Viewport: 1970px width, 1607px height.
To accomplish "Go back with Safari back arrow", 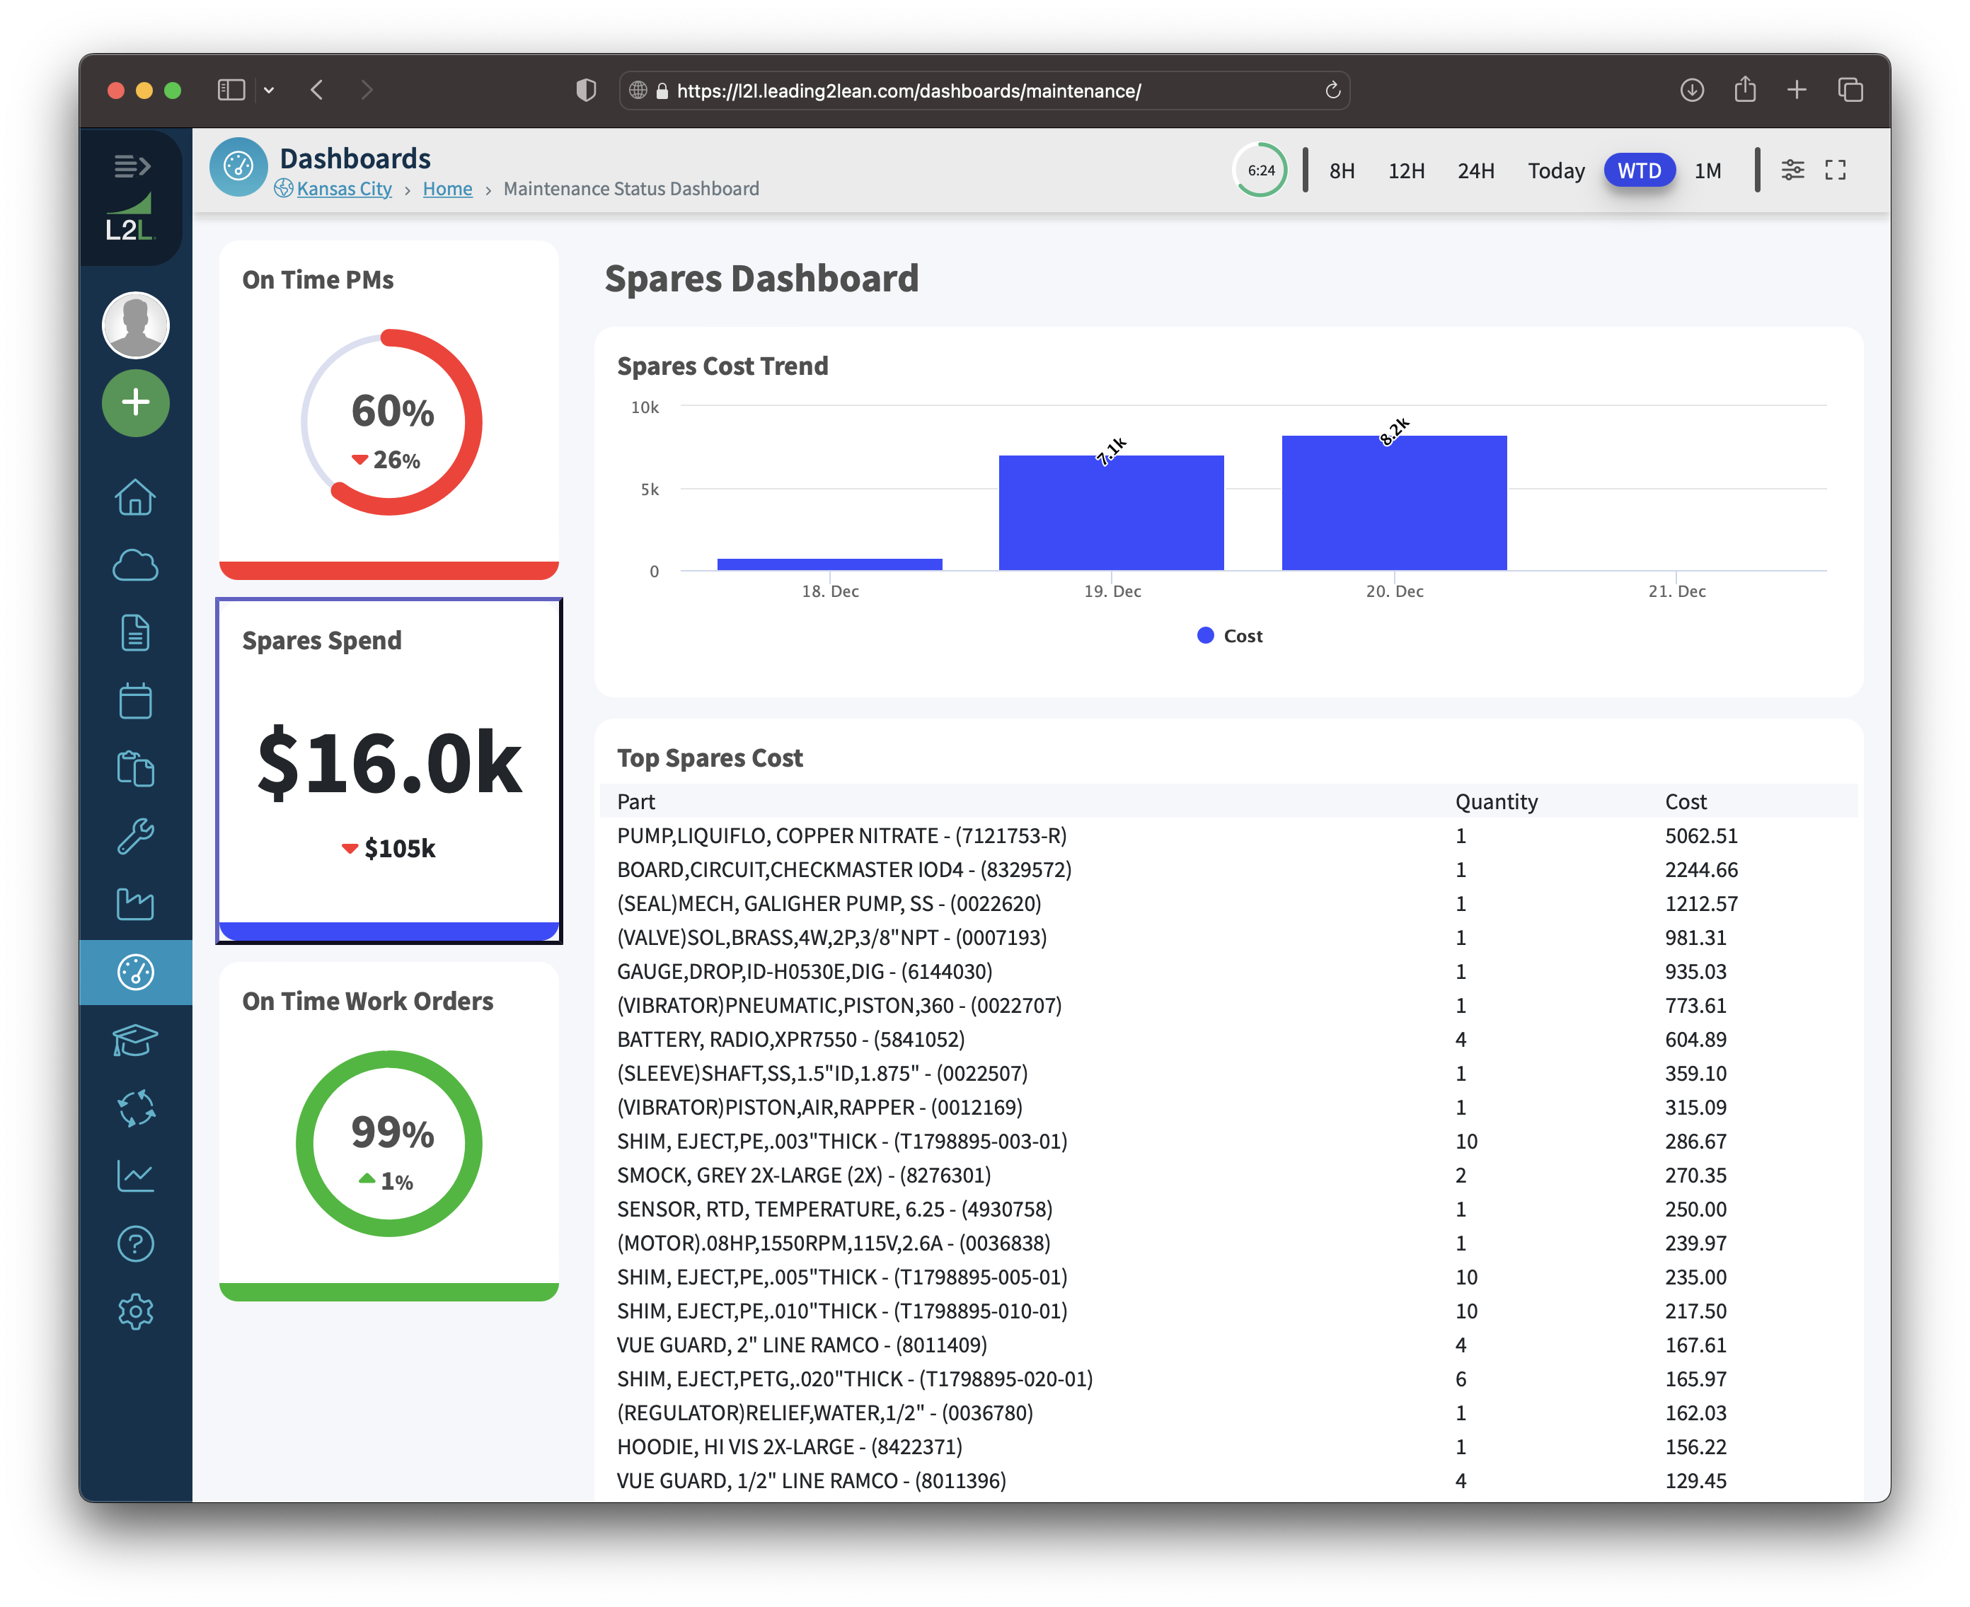I will pos(317,90).
